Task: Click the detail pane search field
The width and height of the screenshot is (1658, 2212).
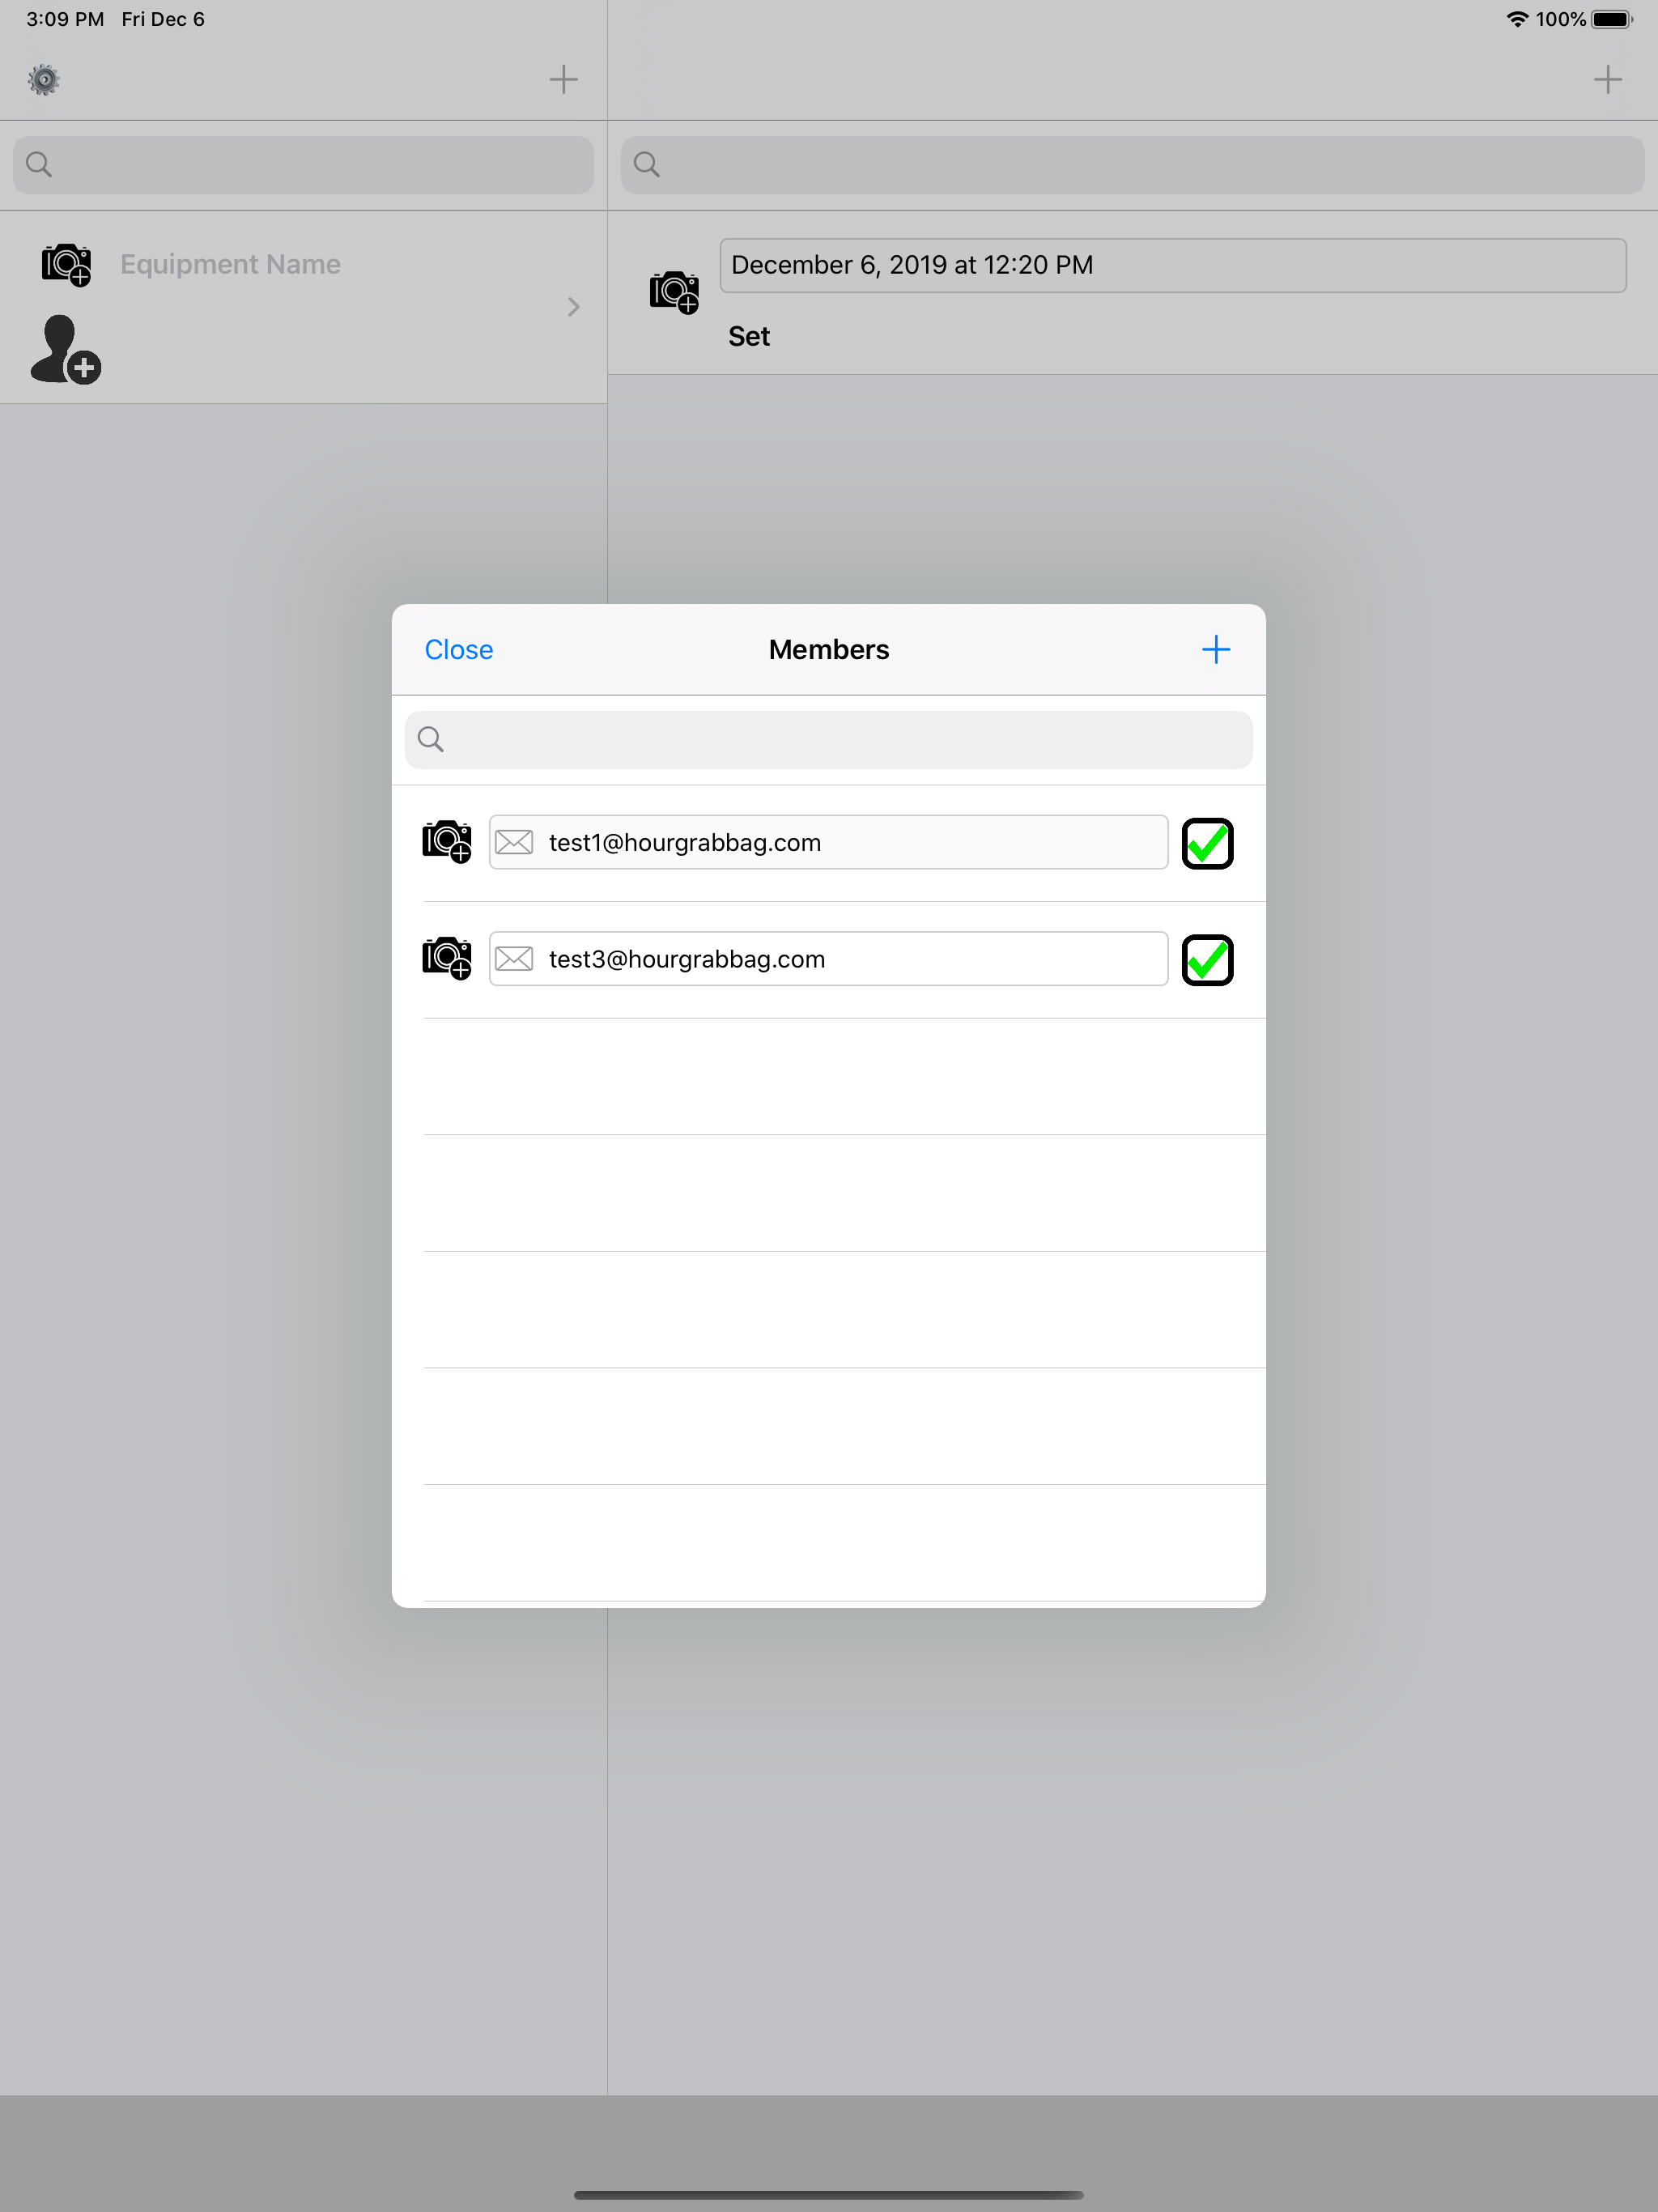Action: 1132,165
